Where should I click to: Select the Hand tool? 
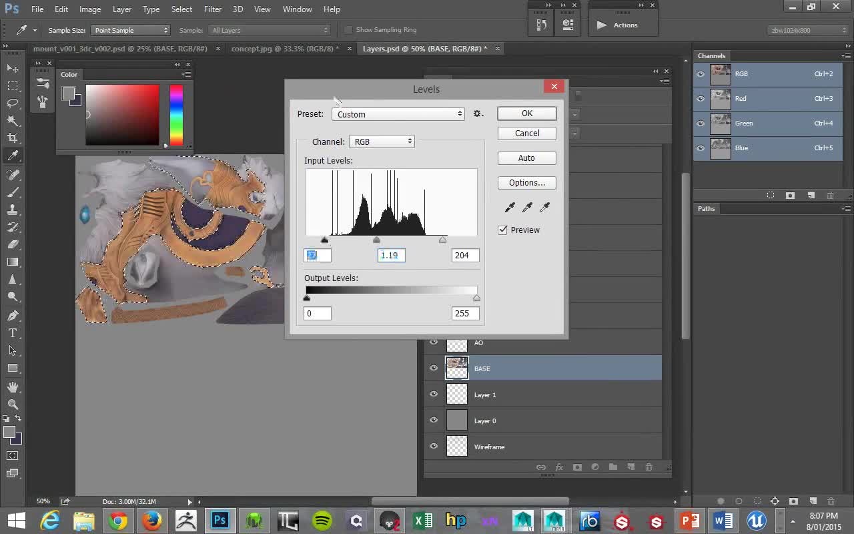pos(13,386)
